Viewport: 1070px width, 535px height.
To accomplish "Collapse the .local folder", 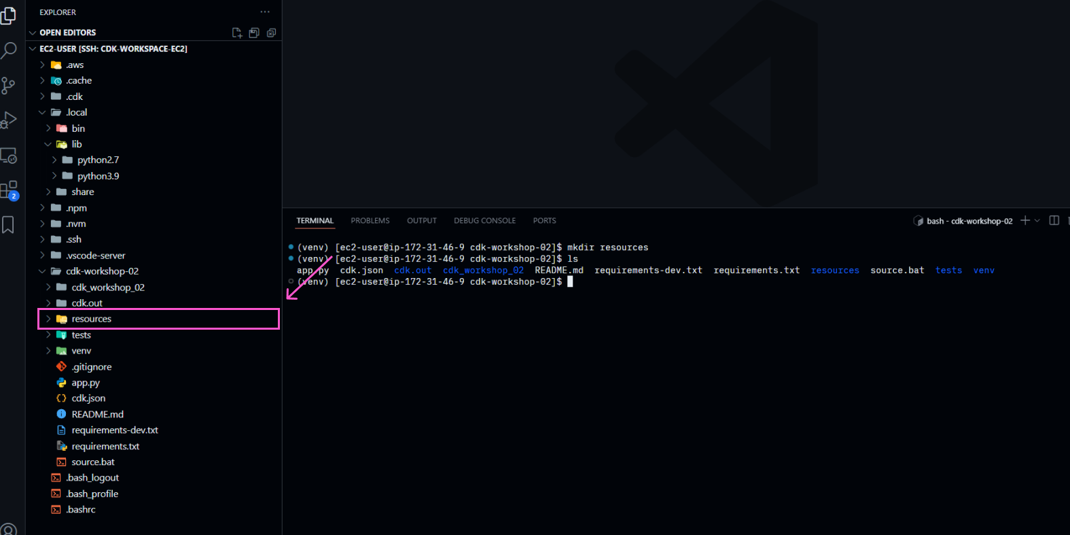I will 43,112.
